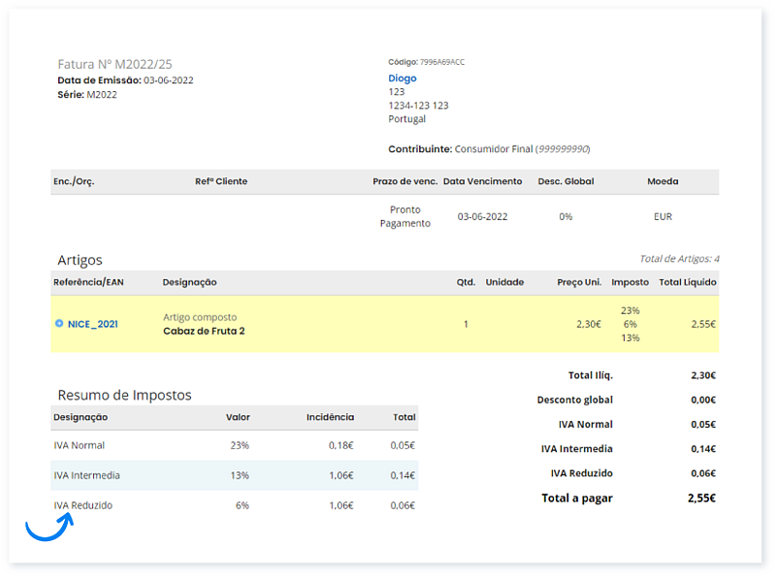This screenshot has width=776, height=577.
Task: Click the Total Líquido column header
Action: click(688, 282)
